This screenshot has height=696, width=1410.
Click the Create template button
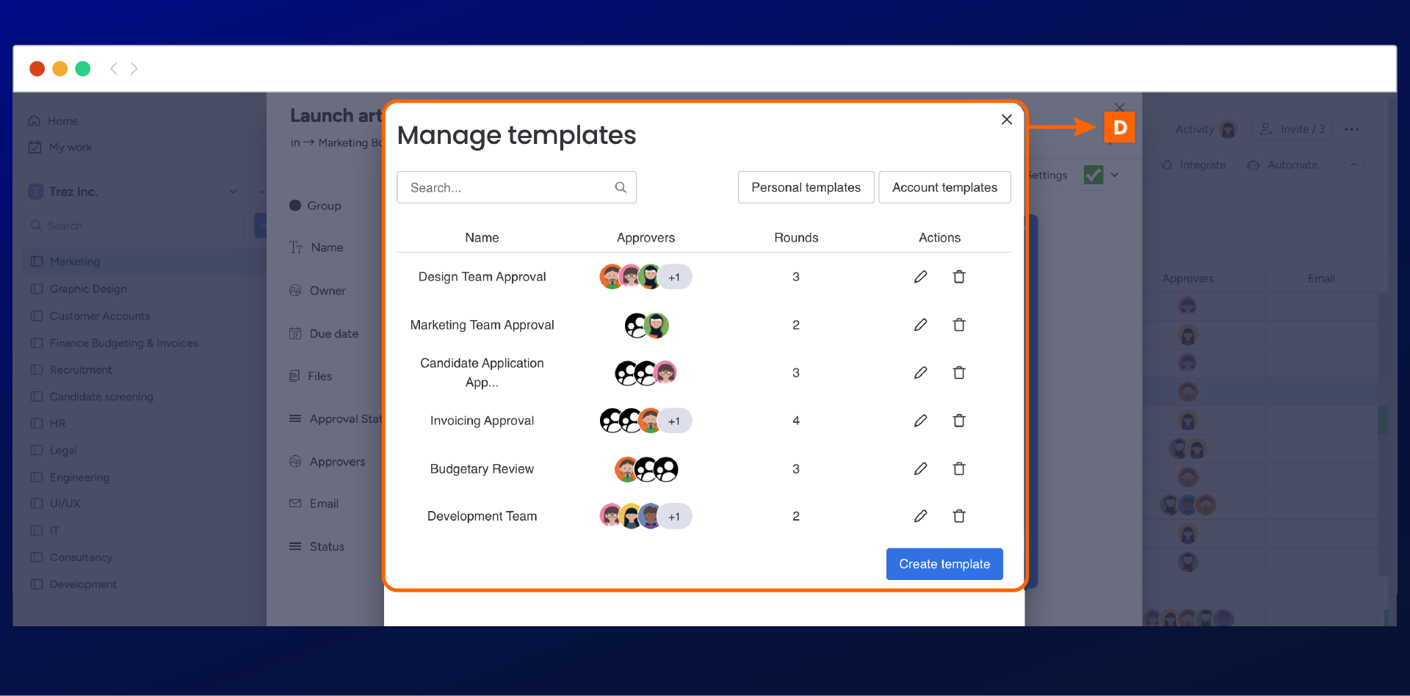coord(944,564)
